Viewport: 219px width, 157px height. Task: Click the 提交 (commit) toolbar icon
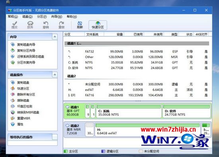click(14, 25)
